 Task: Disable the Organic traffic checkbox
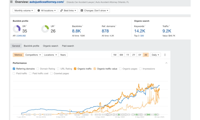click(75, 69)
